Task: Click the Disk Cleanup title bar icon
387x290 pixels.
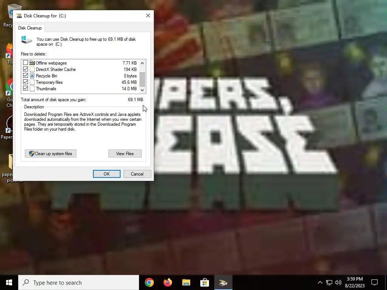Action: tap(19, 16)
